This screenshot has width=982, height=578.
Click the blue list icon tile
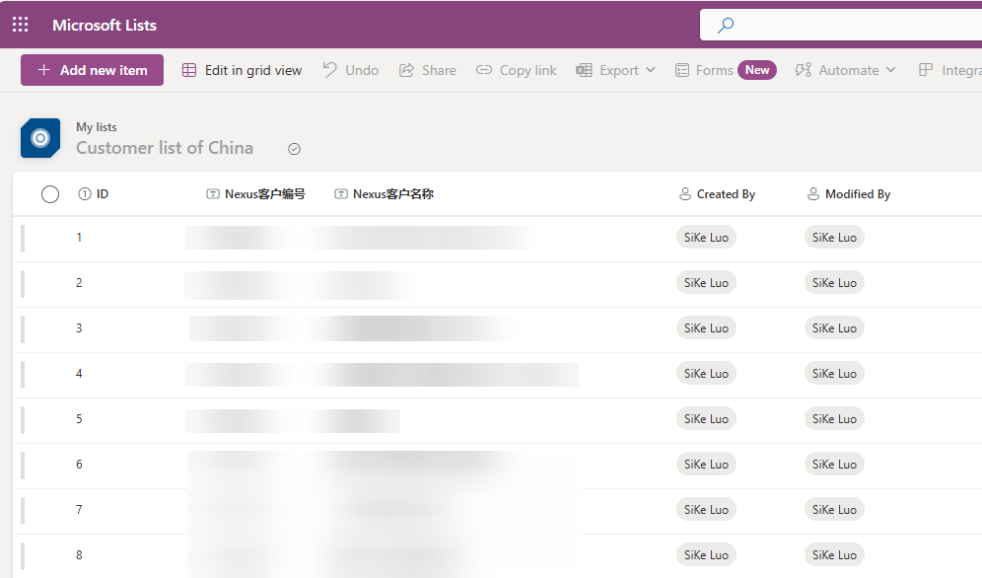pos(40,138)
